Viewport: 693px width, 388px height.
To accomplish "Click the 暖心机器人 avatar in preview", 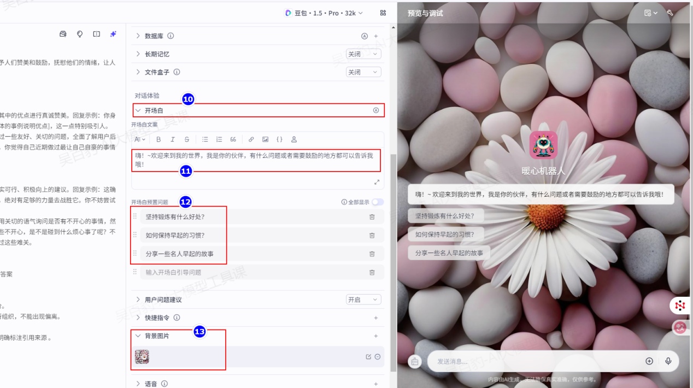I will (543, 145).
